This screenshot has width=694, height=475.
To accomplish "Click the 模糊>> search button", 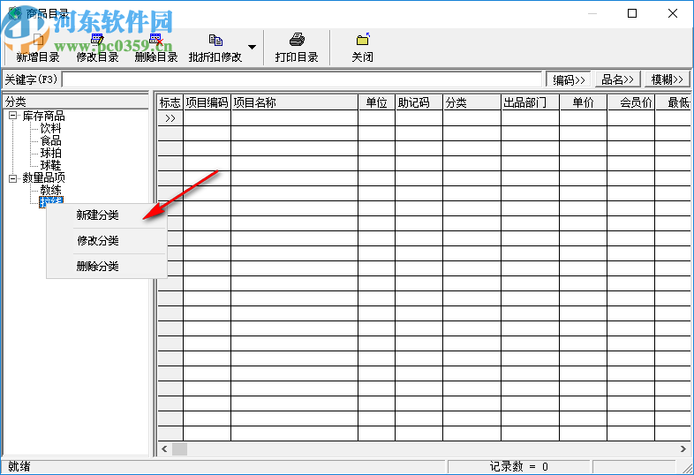I will [x=668, y=79].
